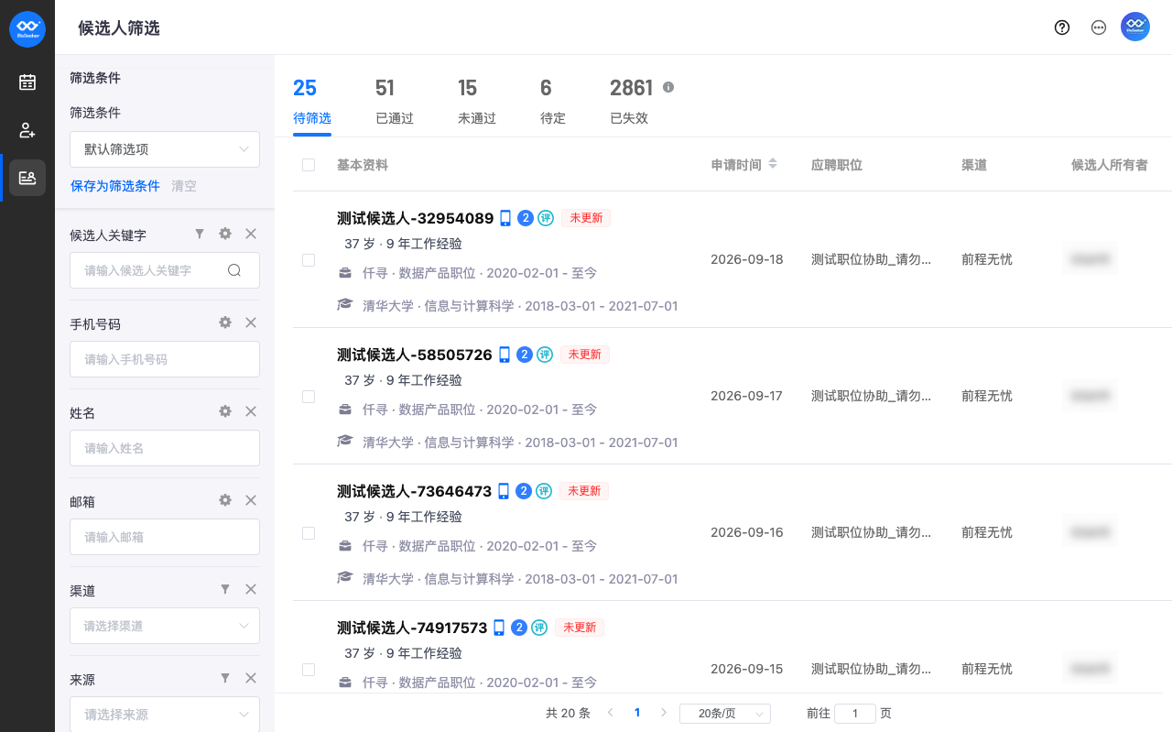Open the calendar icon in left sidebar
Image resolution: width=1172 pixels, height=732 pixels.
tap(27, 82)
